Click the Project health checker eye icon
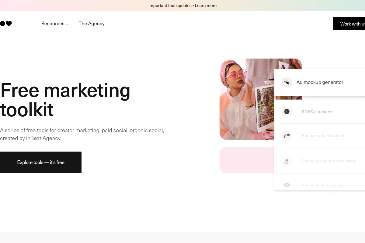The height and width of the screenshot is (243, 365). tap(287, 185)
